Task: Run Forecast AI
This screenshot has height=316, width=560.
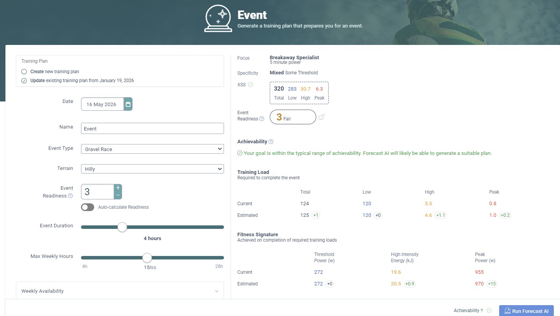Action: (x=526, y=311)
